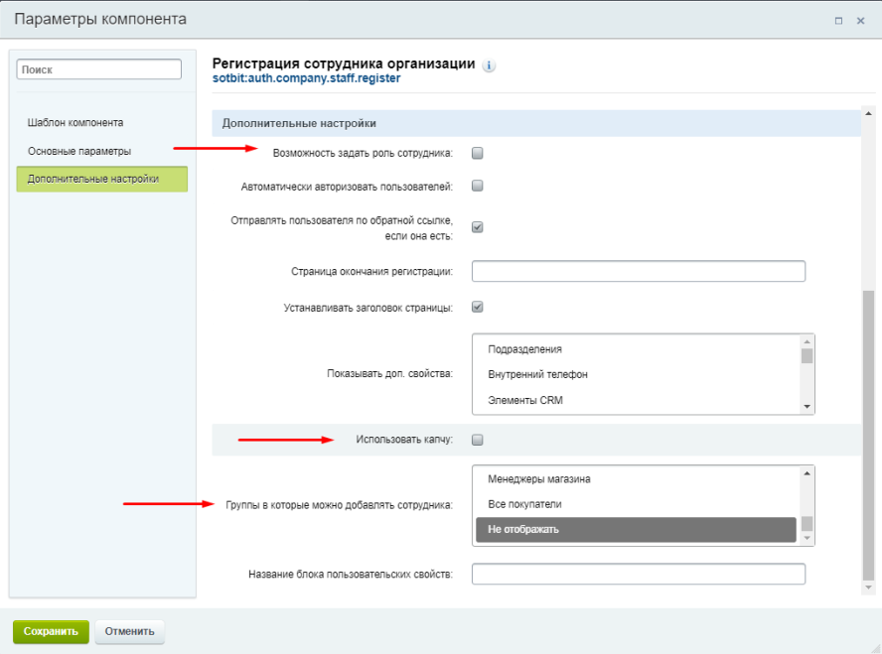Click main panel scrollbar up arrow
The height and width of the screenshot is (654, 882).
(x=868, y=113)
